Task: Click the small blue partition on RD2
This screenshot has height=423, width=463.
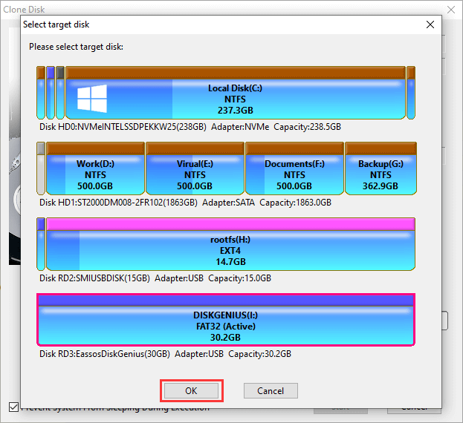Action: coord(41,245)
